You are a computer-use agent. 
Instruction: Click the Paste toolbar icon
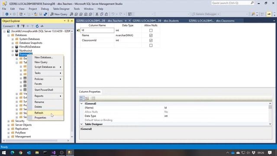click(x=106, y=14)
